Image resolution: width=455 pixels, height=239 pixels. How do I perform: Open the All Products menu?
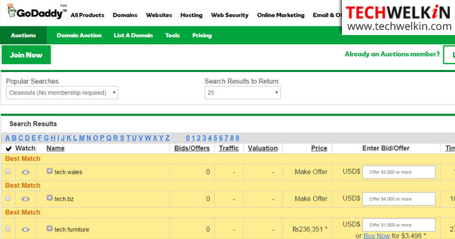[x=87, y=15]
